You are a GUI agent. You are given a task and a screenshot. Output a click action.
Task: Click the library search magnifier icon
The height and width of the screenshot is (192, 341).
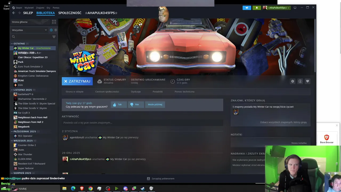pos(14,37)
